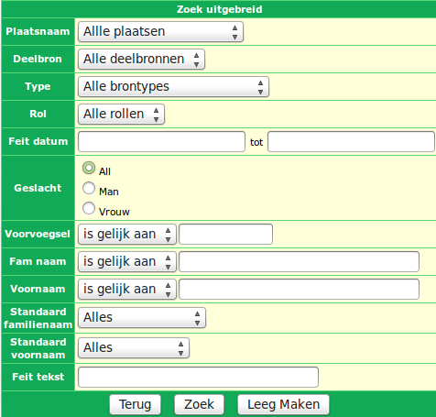
Task: Open Voorvoegsel comparison dropdown
Action: [127, 235]
